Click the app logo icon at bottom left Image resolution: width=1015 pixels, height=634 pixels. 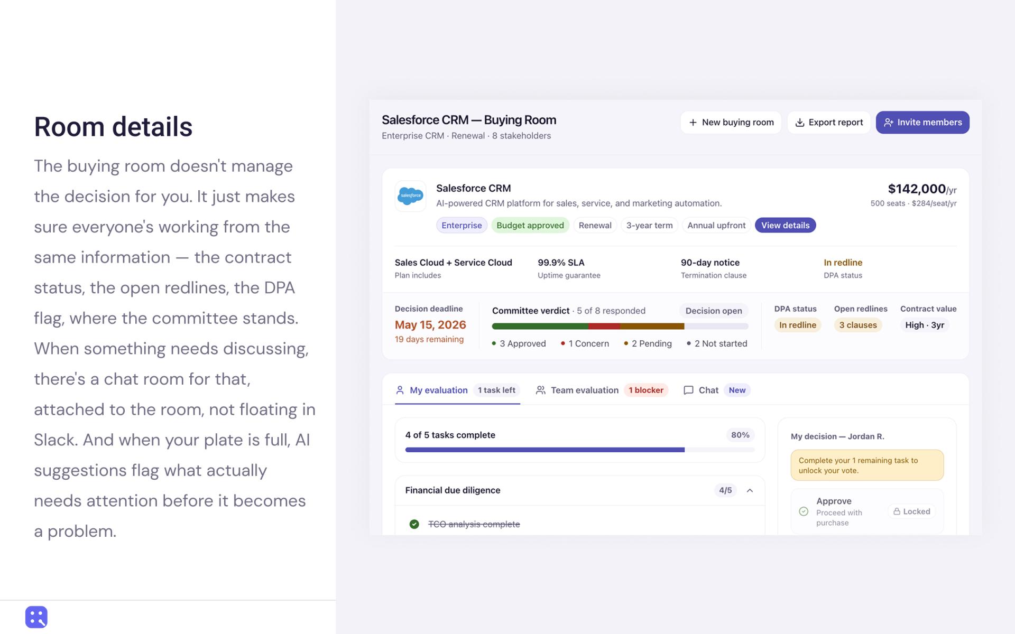tap(36, 617)
